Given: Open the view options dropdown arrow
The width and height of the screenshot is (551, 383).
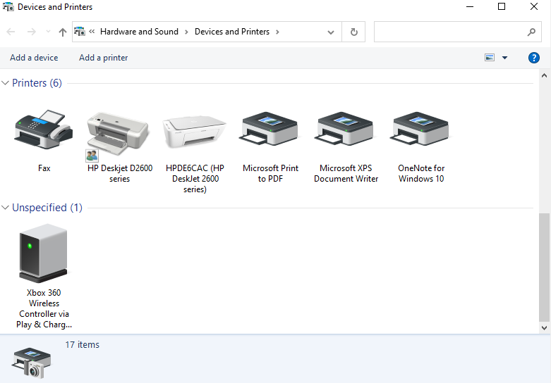Looking at the screenshot, I should click(504, 58).
